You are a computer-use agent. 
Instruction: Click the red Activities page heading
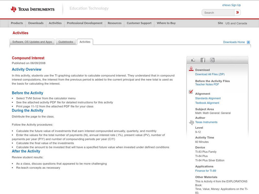(x=20, y=33)
